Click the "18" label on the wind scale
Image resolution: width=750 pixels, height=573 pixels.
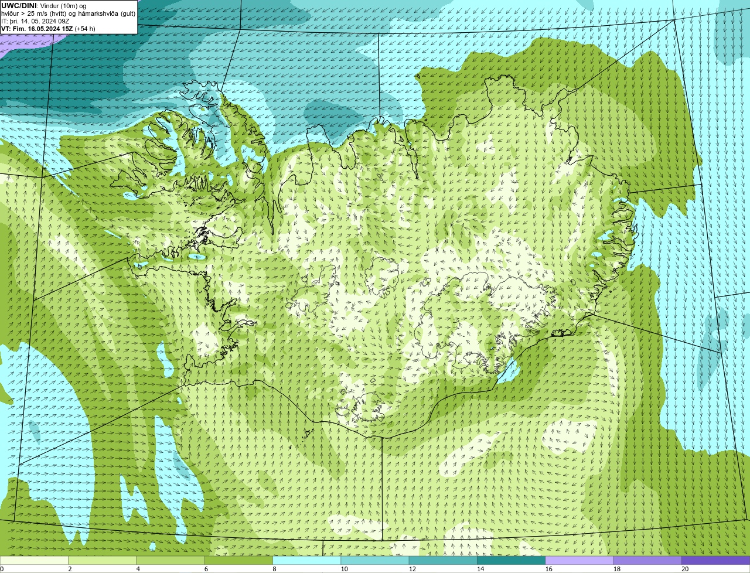pyautogui.click(x=617, y=569)
